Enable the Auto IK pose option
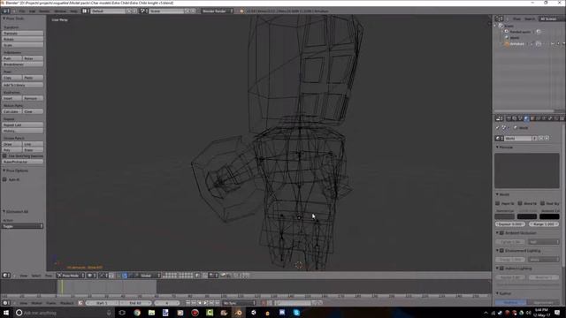The width and height of the screenshot is (566, 318). (x=4, y=179)
